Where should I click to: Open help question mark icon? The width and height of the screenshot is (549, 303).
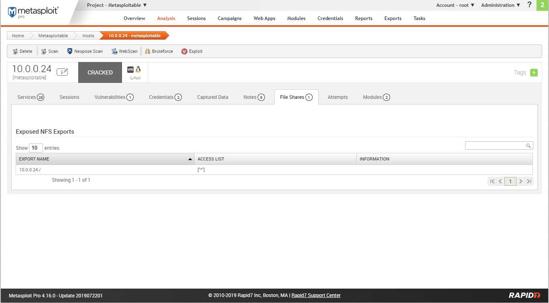point(529,5)
